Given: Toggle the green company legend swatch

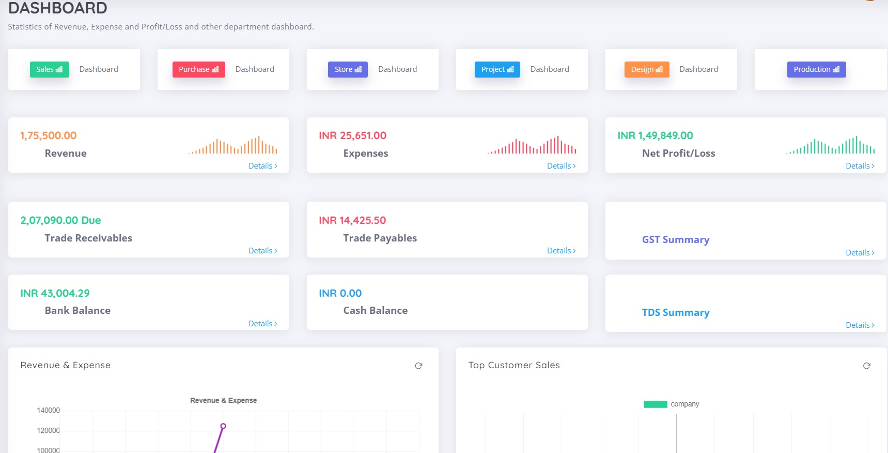Looking at the screenshot, I should click(x=656, y=404).
